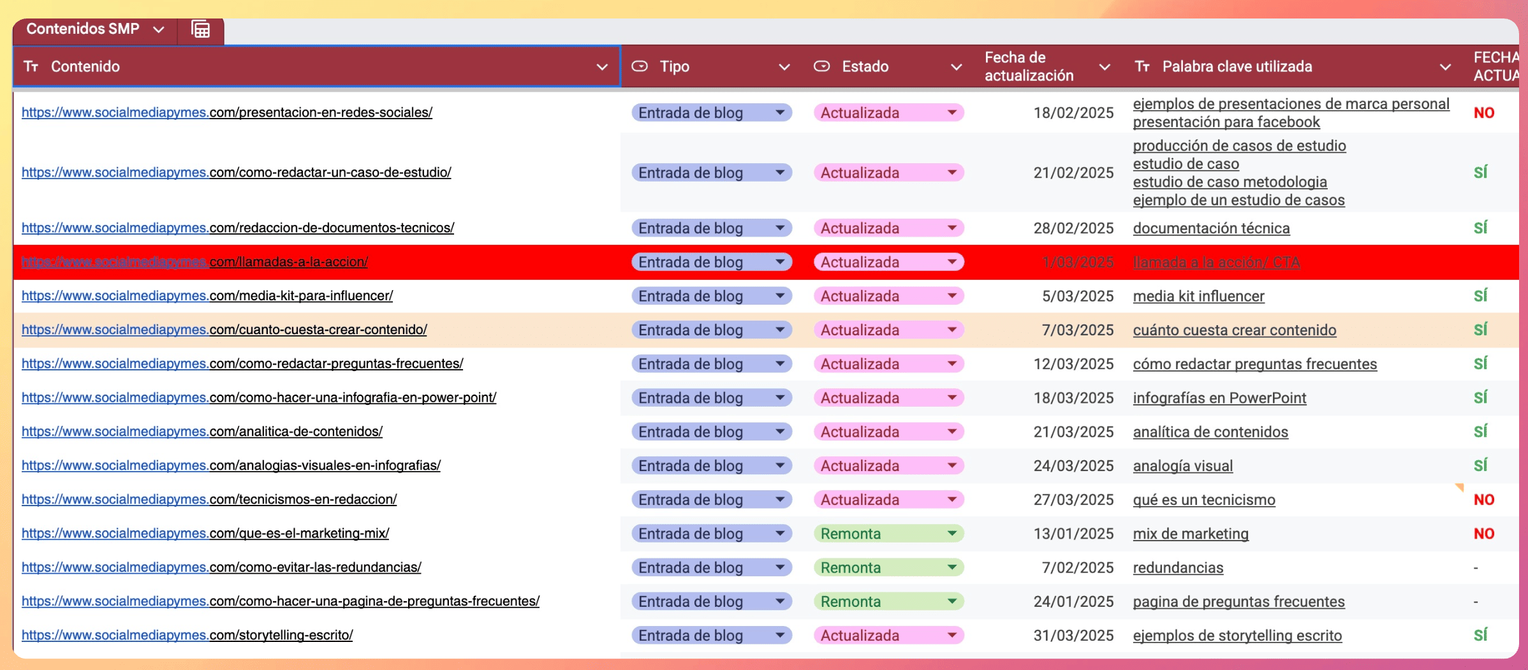Viewport: 1528px width, 670px height.
Task: Click the table view calculator icon
Action: pos(201,29)
